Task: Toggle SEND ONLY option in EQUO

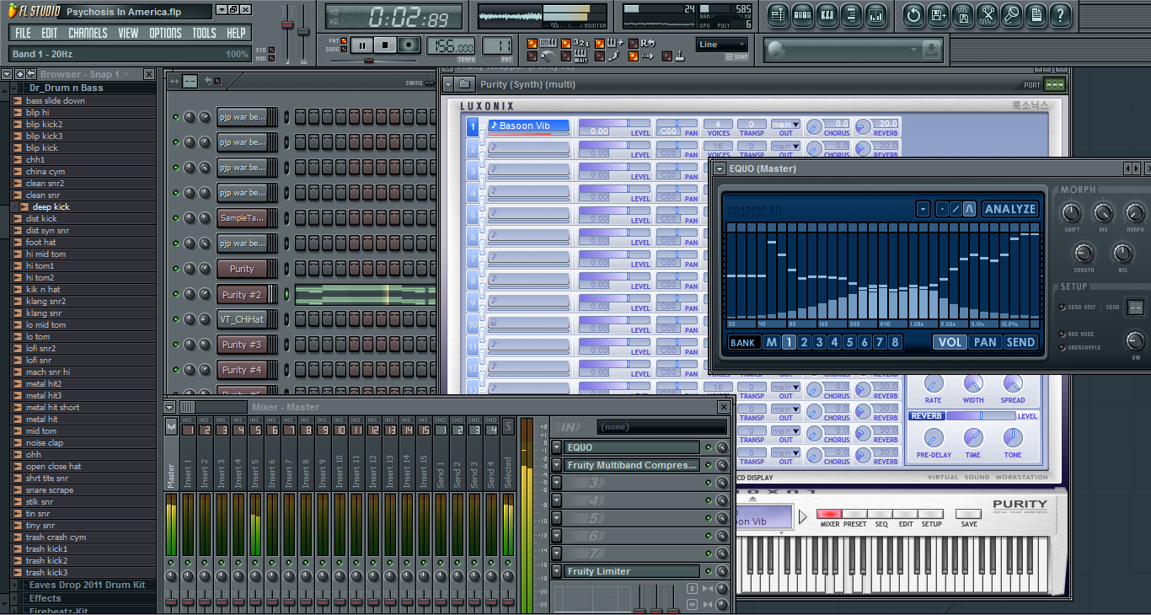Action: point(1063,307)
